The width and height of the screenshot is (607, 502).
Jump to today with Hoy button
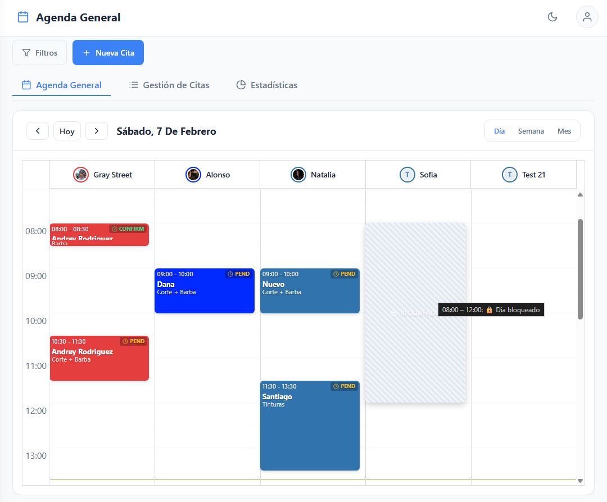click(x=67, y=131)
